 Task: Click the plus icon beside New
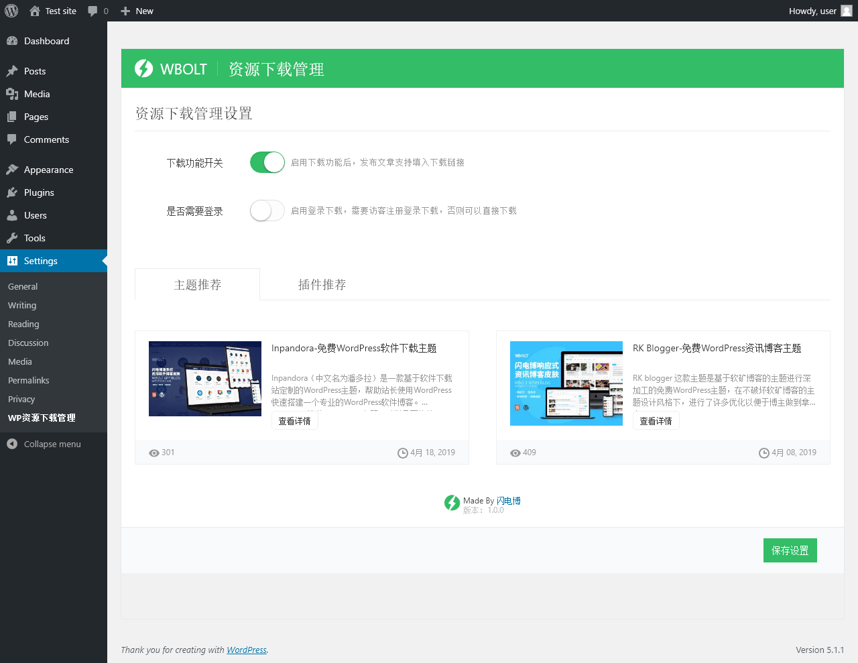coord(125,11)
